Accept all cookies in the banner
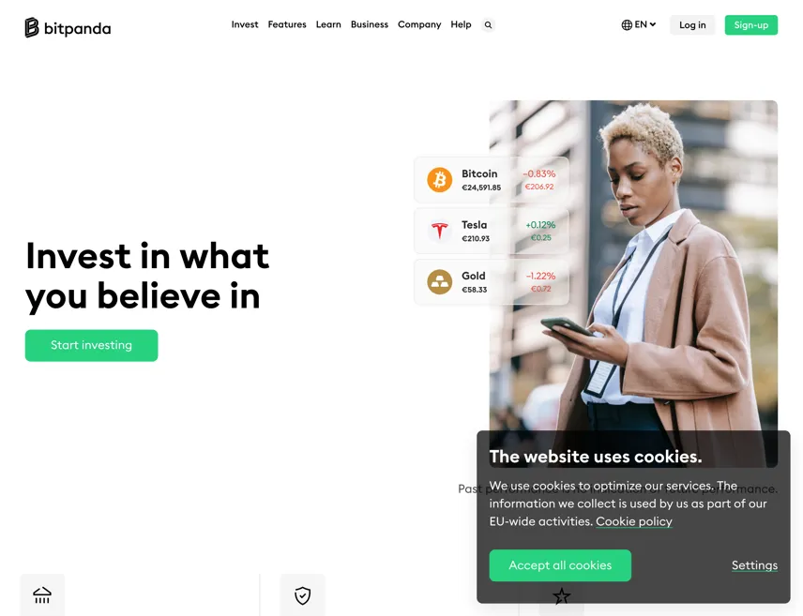 560,565
